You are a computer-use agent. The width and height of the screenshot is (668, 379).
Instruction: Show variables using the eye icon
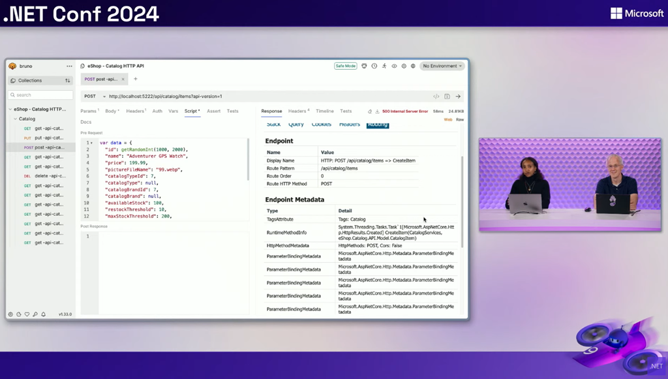tap(394, 66)
